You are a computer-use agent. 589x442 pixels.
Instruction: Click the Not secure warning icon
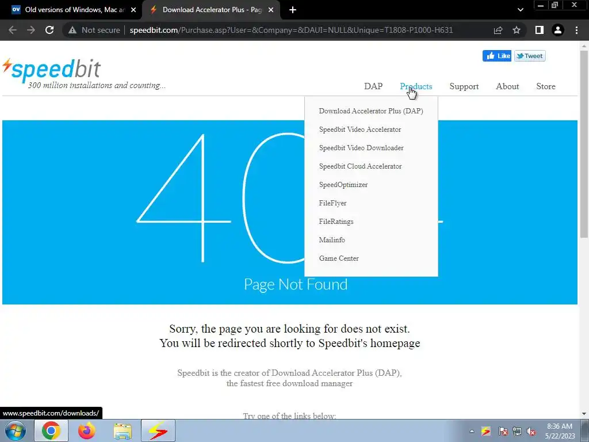pyautogui.click(x=72, y=30)
